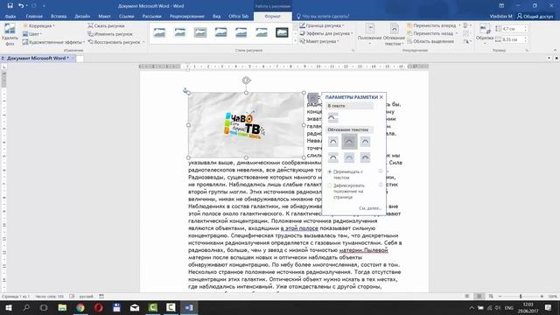Choose the Through text wrapping icon
The image size is (560, 315).
coord(365,142)
